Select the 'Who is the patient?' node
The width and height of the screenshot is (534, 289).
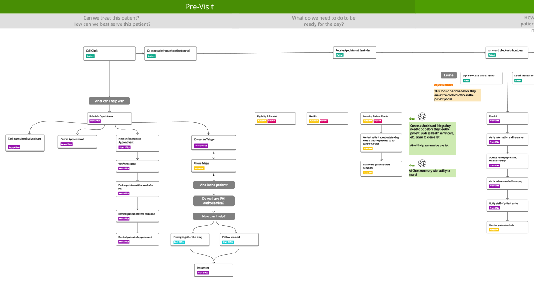coord(214,185)
